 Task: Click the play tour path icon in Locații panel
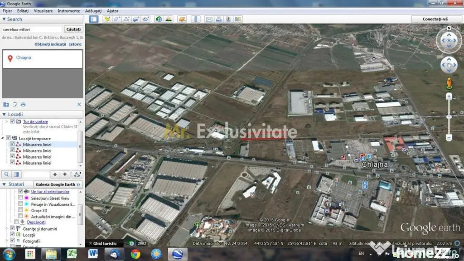click(77, 174)
